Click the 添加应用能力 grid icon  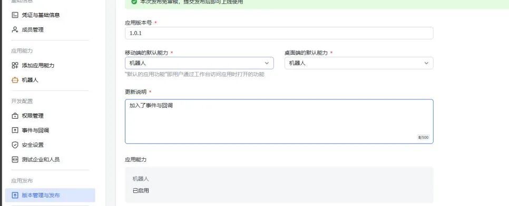[15, 66]
